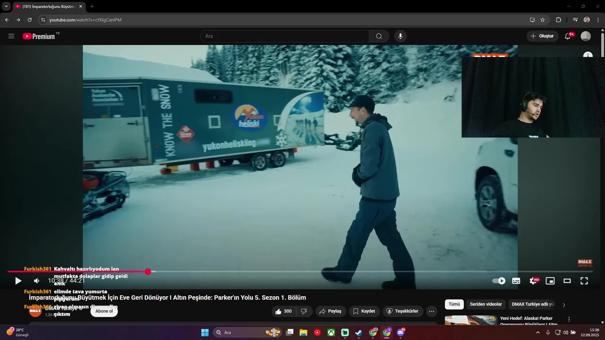Image resolution: width=605 pixels, height=340 pixels.
Task: Play the paused video
Action: pos(18,281)
